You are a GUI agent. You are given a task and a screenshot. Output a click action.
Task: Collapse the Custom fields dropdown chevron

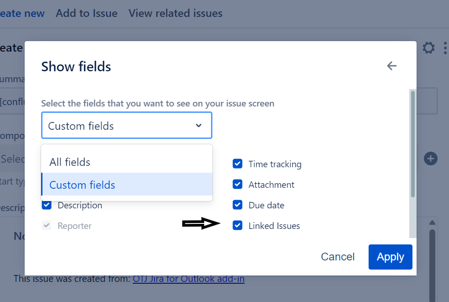(x=199, y=126)
